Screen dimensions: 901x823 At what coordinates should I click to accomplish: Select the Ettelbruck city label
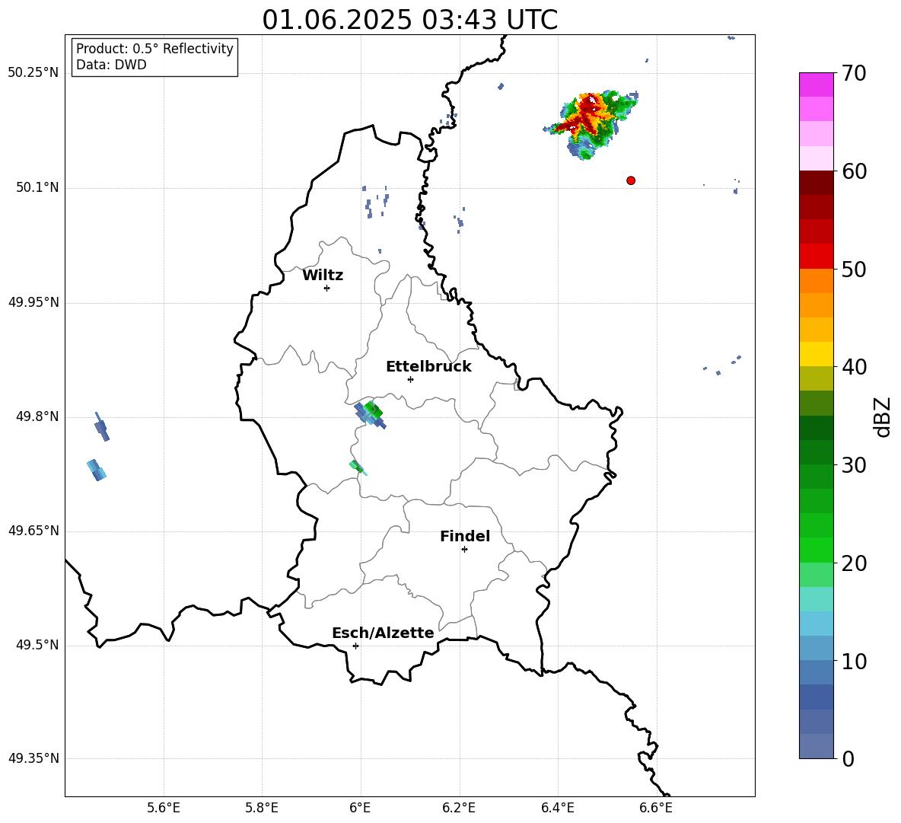coord(428,367)
